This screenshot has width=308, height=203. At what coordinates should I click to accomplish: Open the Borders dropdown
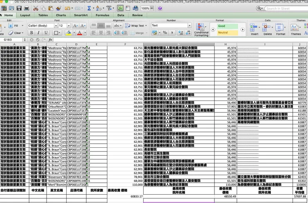pyautogui.click(x=60, y=33)
